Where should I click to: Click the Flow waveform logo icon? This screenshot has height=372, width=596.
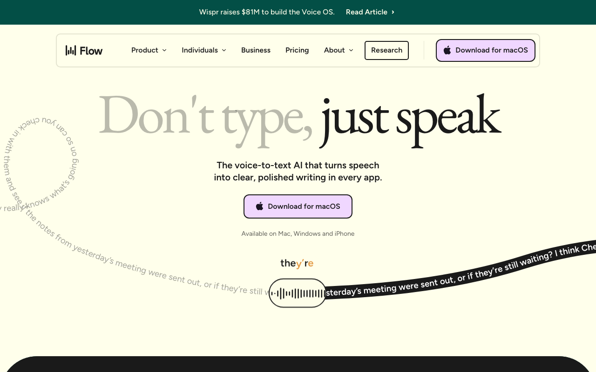click(x=70, y=50)
